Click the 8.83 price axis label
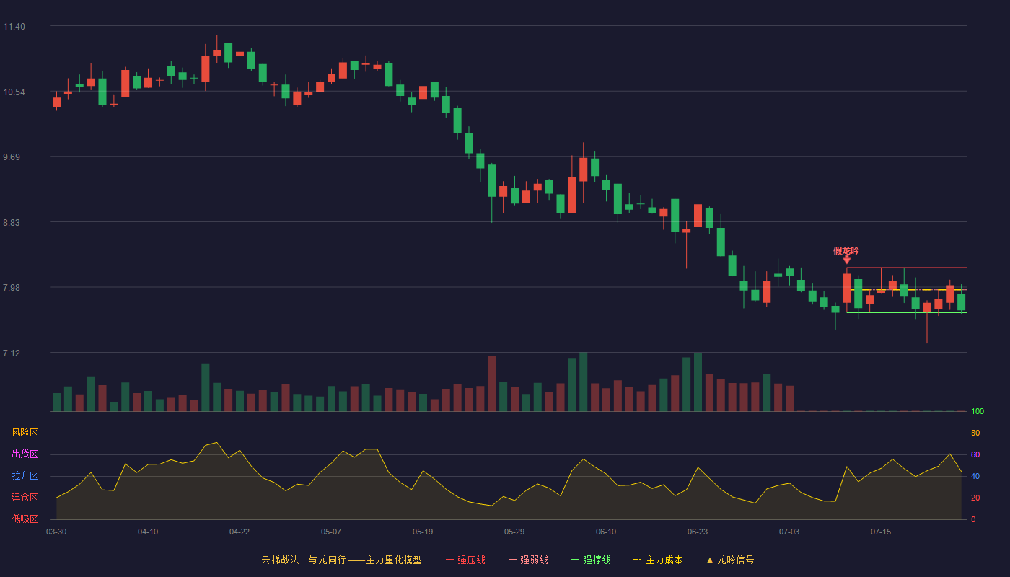Viewport: 1010px width, 577px height. click(x=12, y=223)
